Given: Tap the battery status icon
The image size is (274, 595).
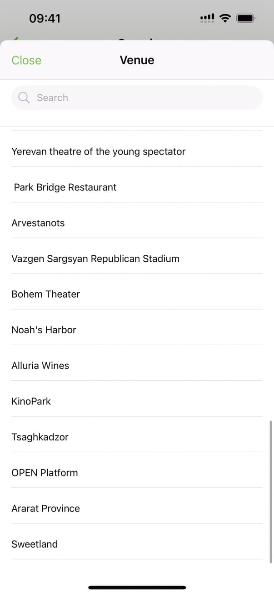Looking at the screenshot, I should click(x=246, y=18).
